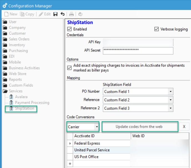
Task: Open the User folder
Action: click(x=10, y=22)
